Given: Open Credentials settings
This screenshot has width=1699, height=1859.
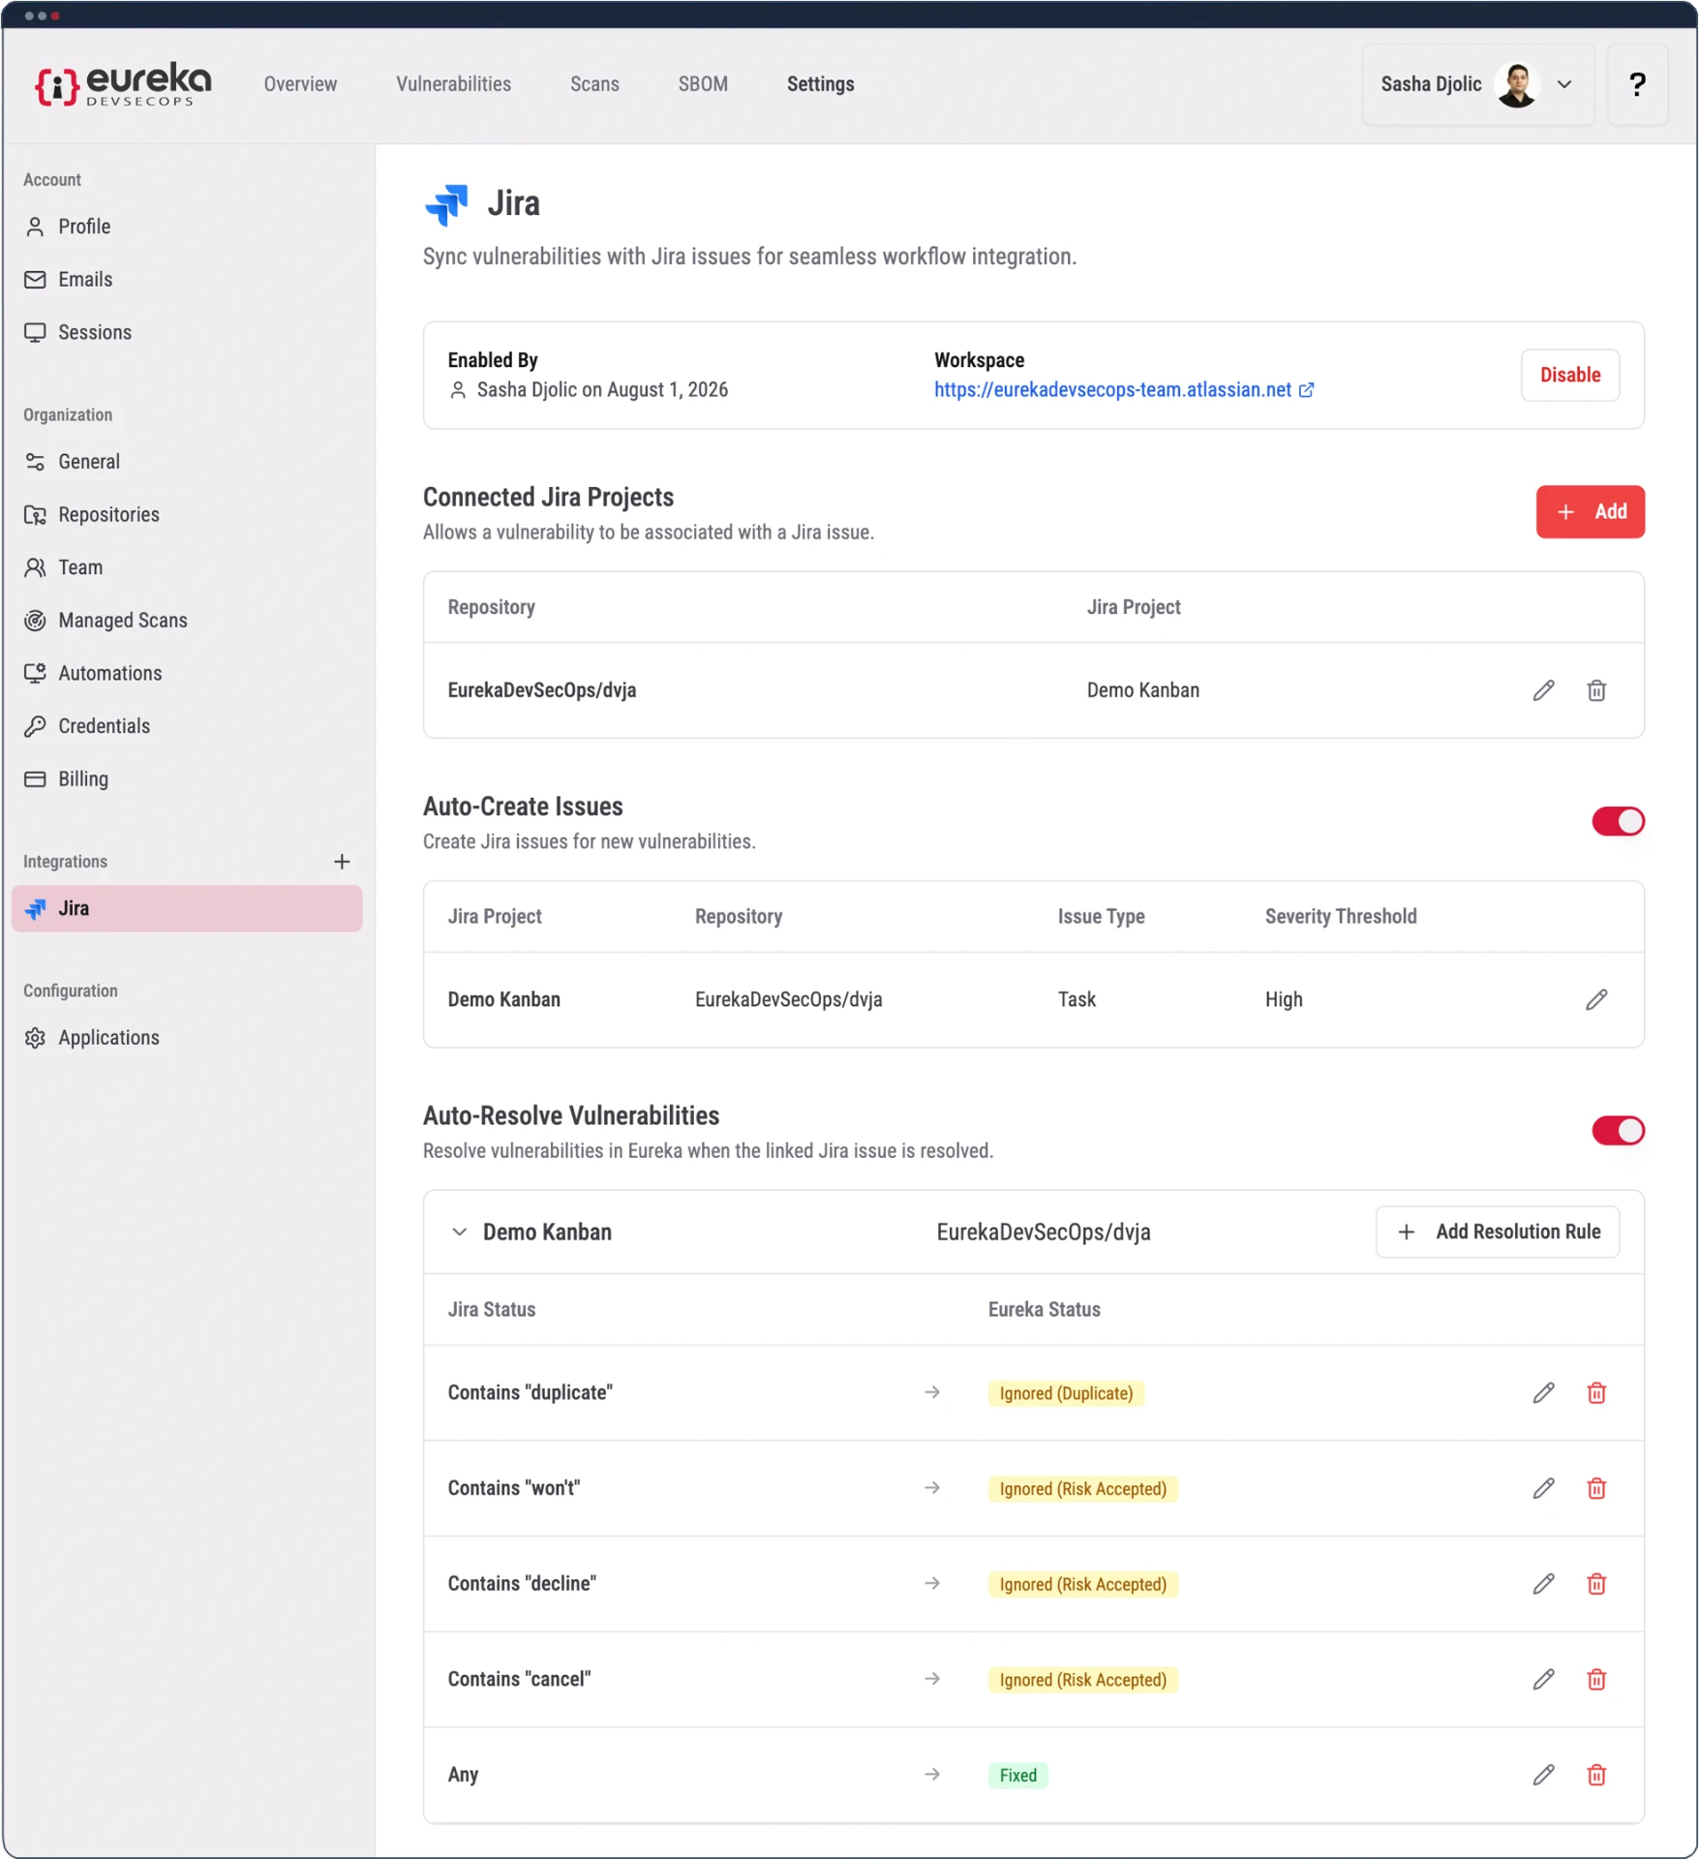Looking at the screenshot, I should 187,726.
